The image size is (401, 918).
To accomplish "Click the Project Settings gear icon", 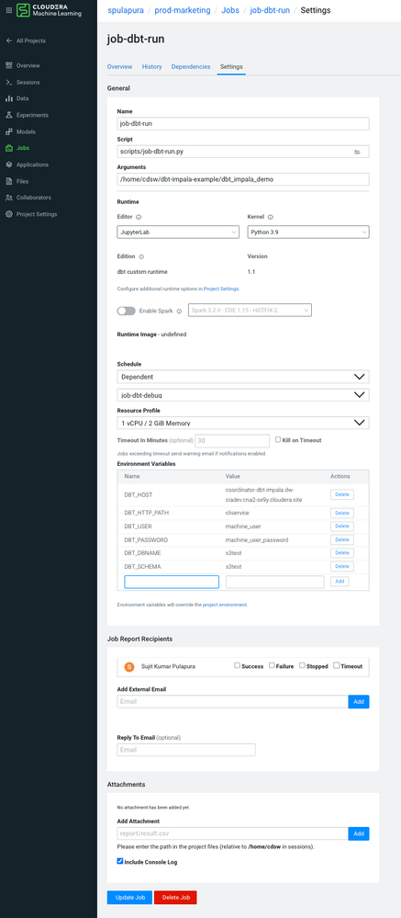I will (x=9, y=214).
